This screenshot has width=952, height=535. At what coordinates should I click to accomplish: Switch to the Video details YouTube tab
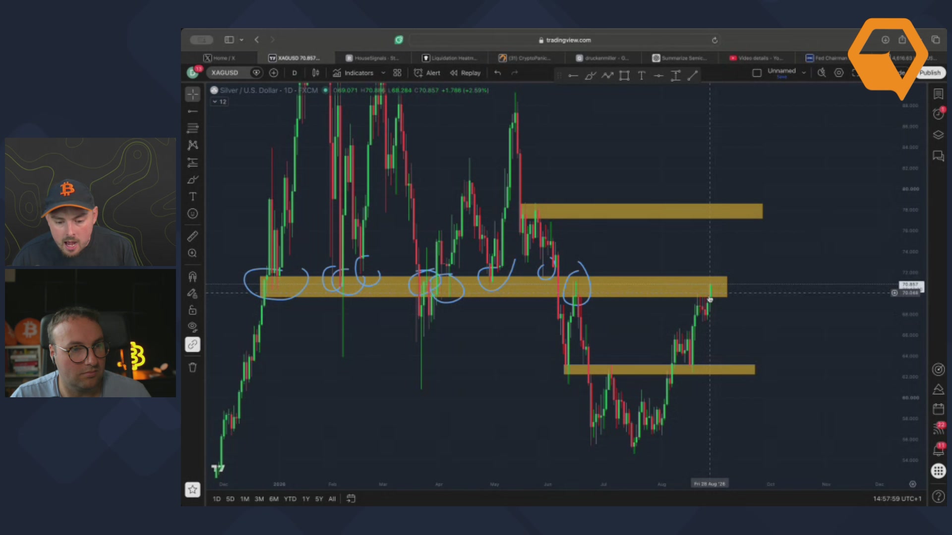coord(756,58)
